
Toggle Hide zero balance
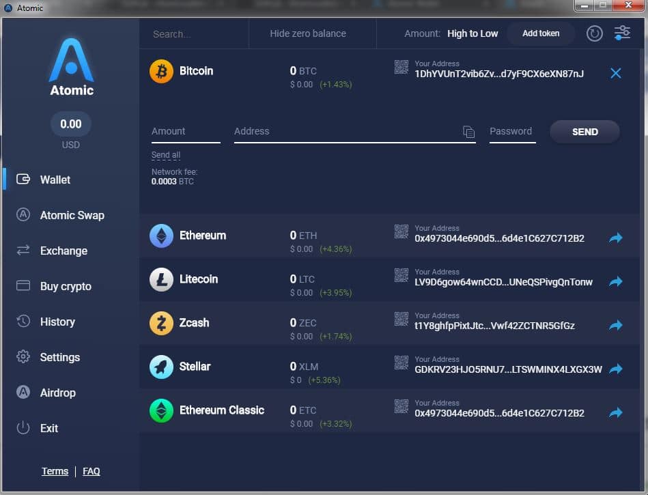point(308,33)
